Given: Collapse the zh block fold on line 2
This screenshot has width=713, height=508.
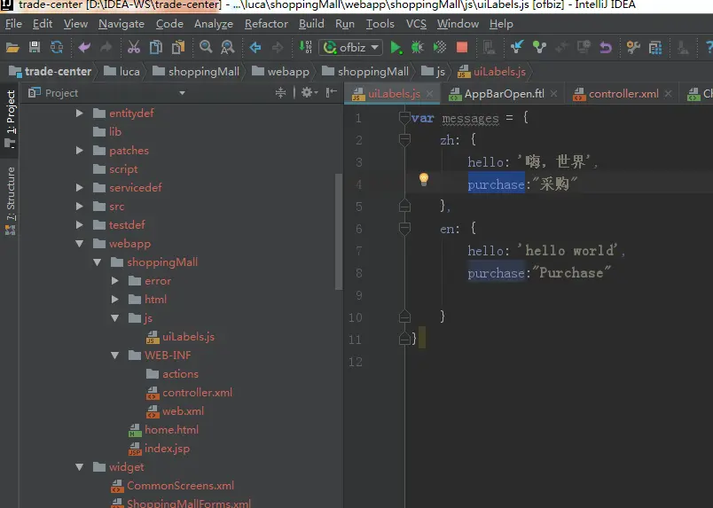Looking at the screenshot, I should point(404,139).
